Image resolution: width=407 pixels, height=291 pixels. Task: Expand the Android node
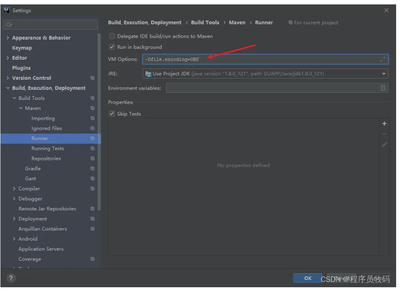tap(14, 239)
